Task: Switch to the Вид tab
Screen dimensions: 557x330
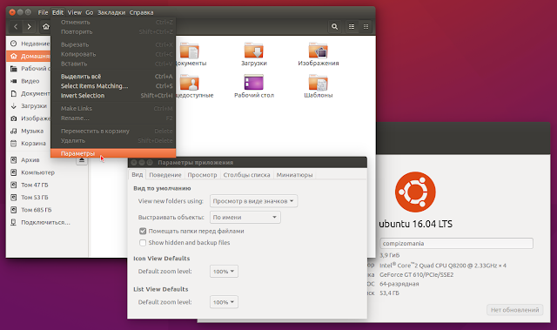Action: click(x=138, y=175)
